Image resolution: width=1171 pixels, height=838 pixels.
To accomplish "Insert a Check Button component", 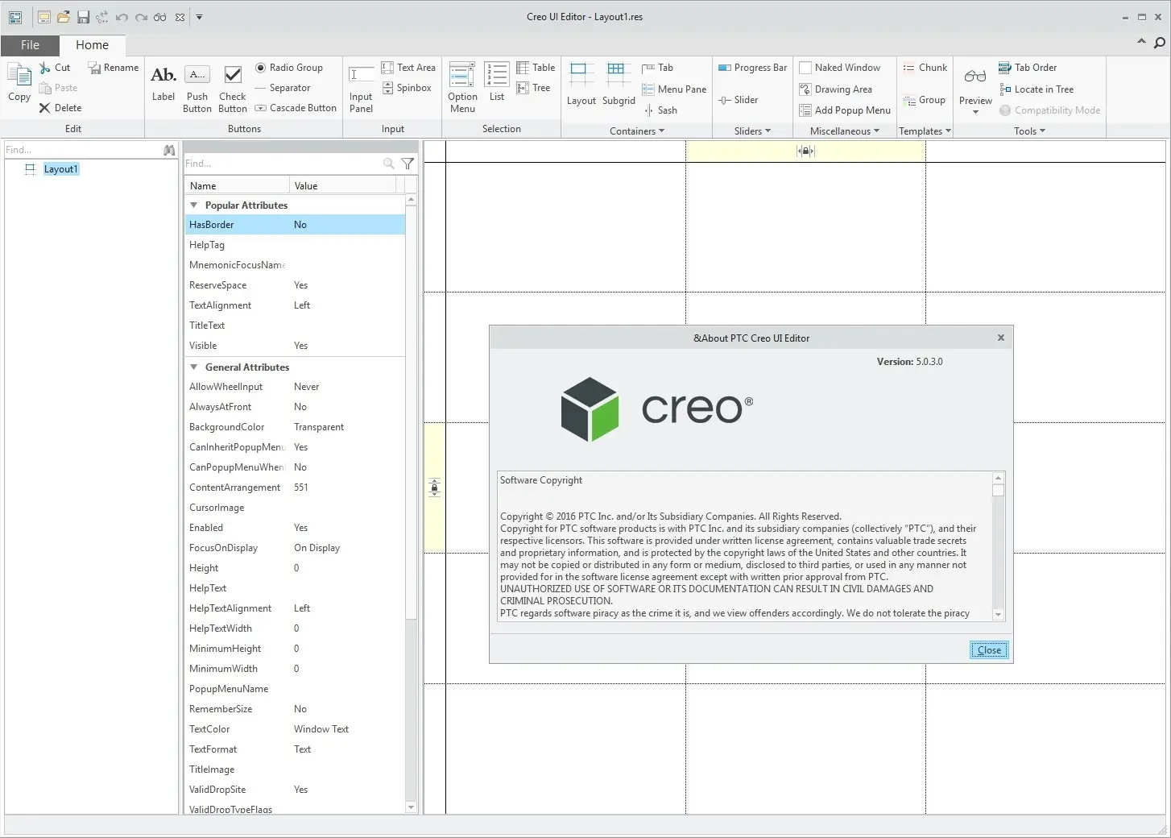I will pos(233,89).
